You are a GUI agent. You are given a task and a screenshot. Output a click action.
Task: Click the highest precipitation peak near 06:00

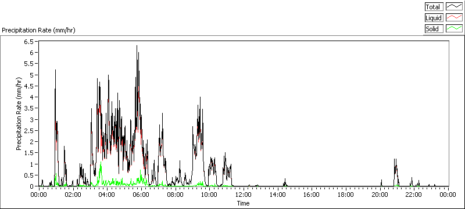coord(137,46)
